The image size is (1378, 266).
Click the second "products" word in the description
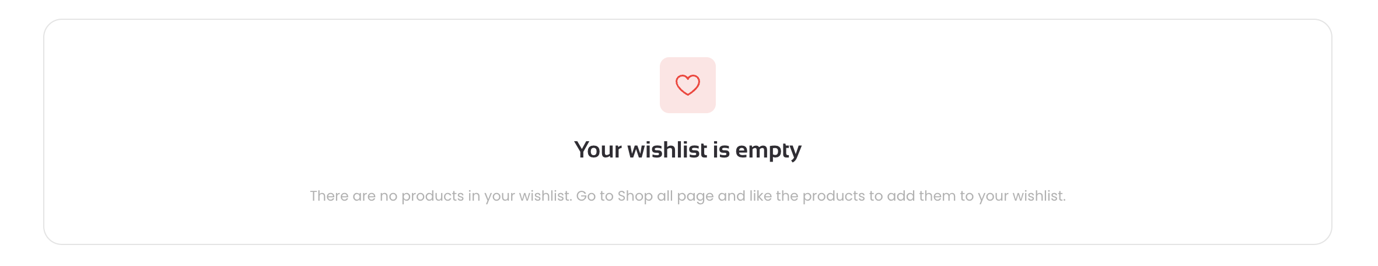pyautogui.click(x=834, y=197)
